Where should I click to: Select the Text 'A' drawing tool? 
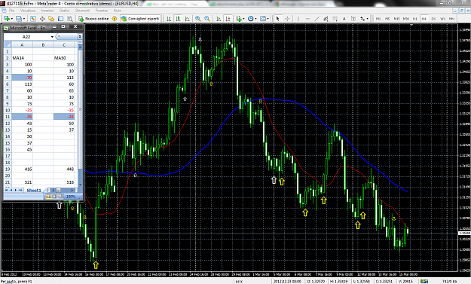point(344,19)
